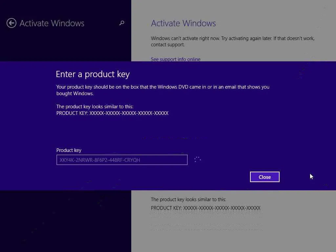336x252 pixels.
Task: Click the loading spinner next to the key field
Action: [x=197, y=159]
